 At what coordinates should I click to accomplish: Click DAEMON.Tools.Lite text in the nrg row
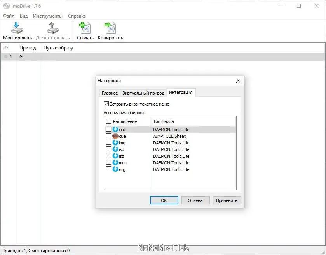171,169
